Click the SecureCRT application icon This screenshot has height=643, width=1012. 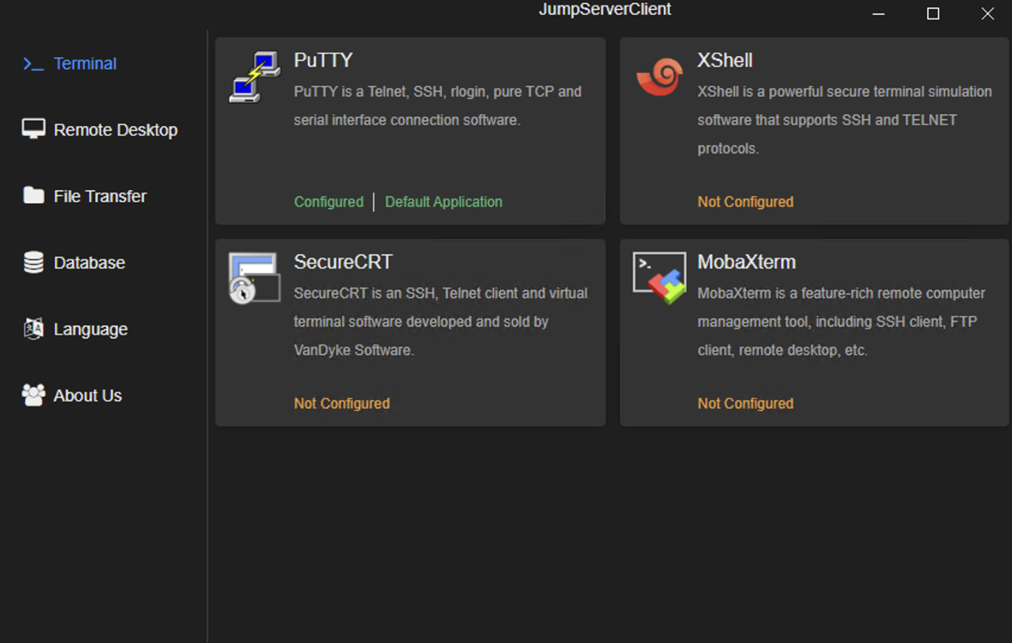coord(254,278)
